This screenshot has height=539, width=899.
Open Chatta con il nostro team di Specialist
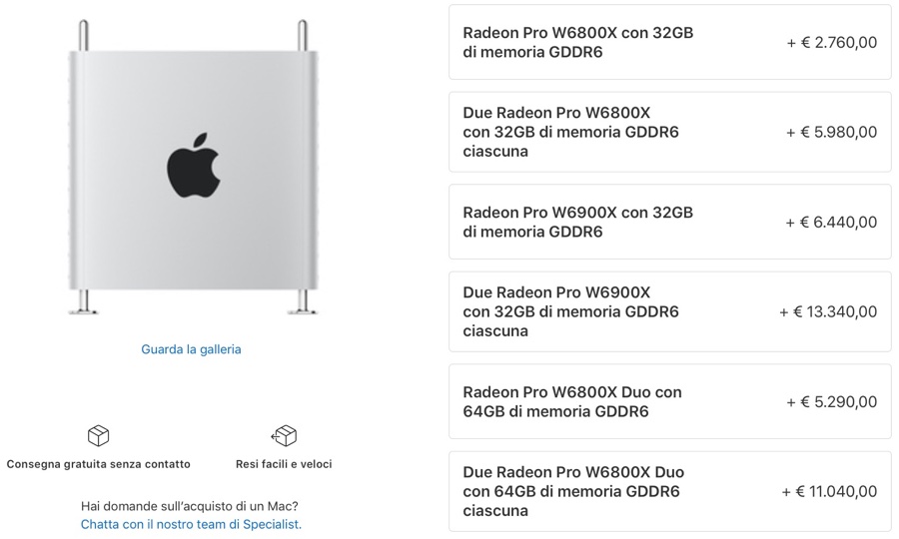[x=191, y=524]
